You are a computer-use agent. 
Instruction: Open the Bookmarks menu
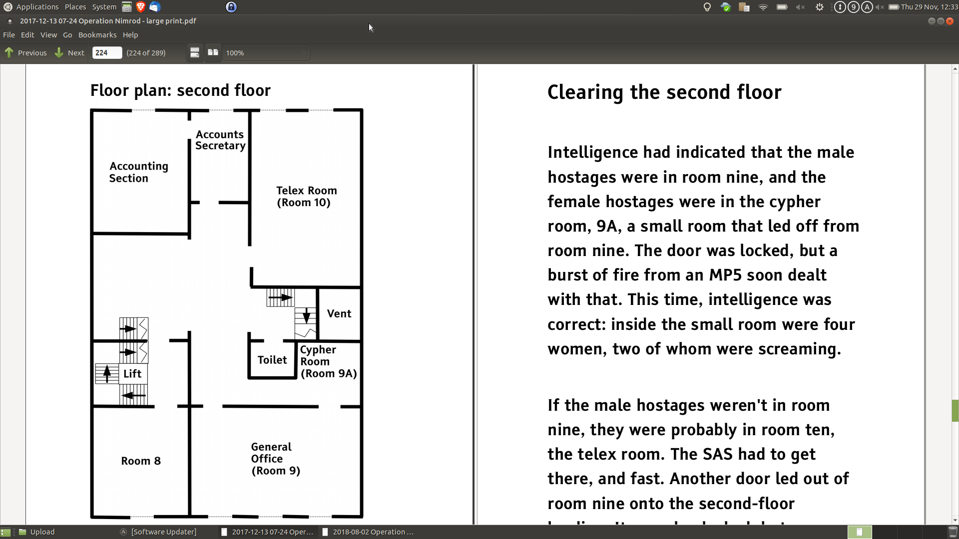tap(97, 35)
